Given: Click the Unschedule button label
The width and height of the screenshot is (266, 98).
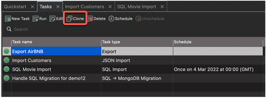Looking at the screenshot, I should point(153,19).
